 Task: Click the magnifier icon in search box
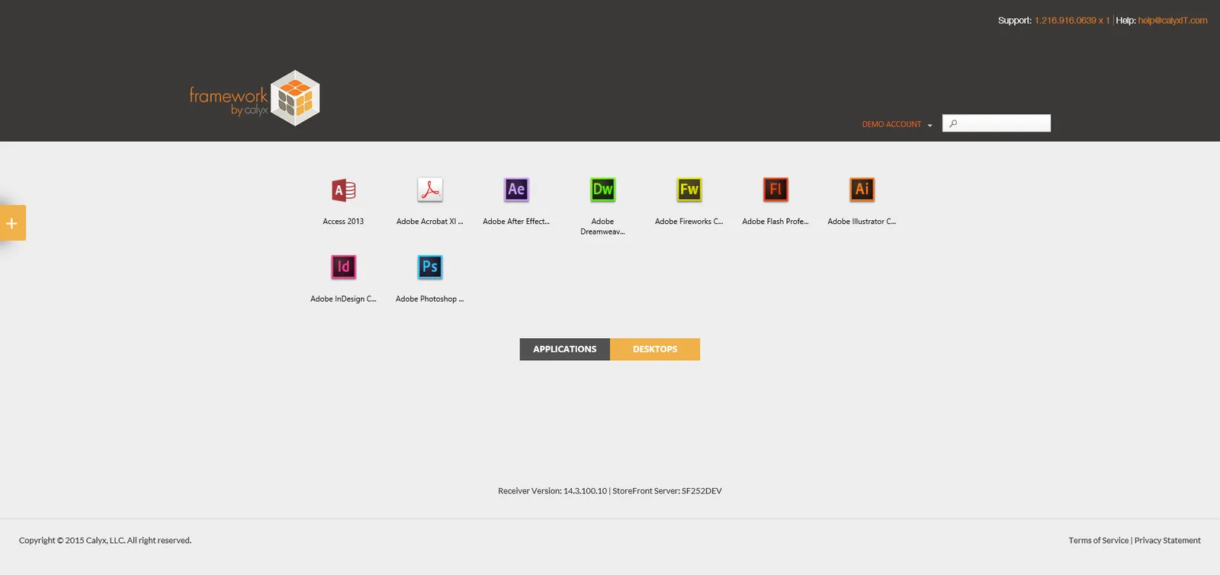point(953,123)
